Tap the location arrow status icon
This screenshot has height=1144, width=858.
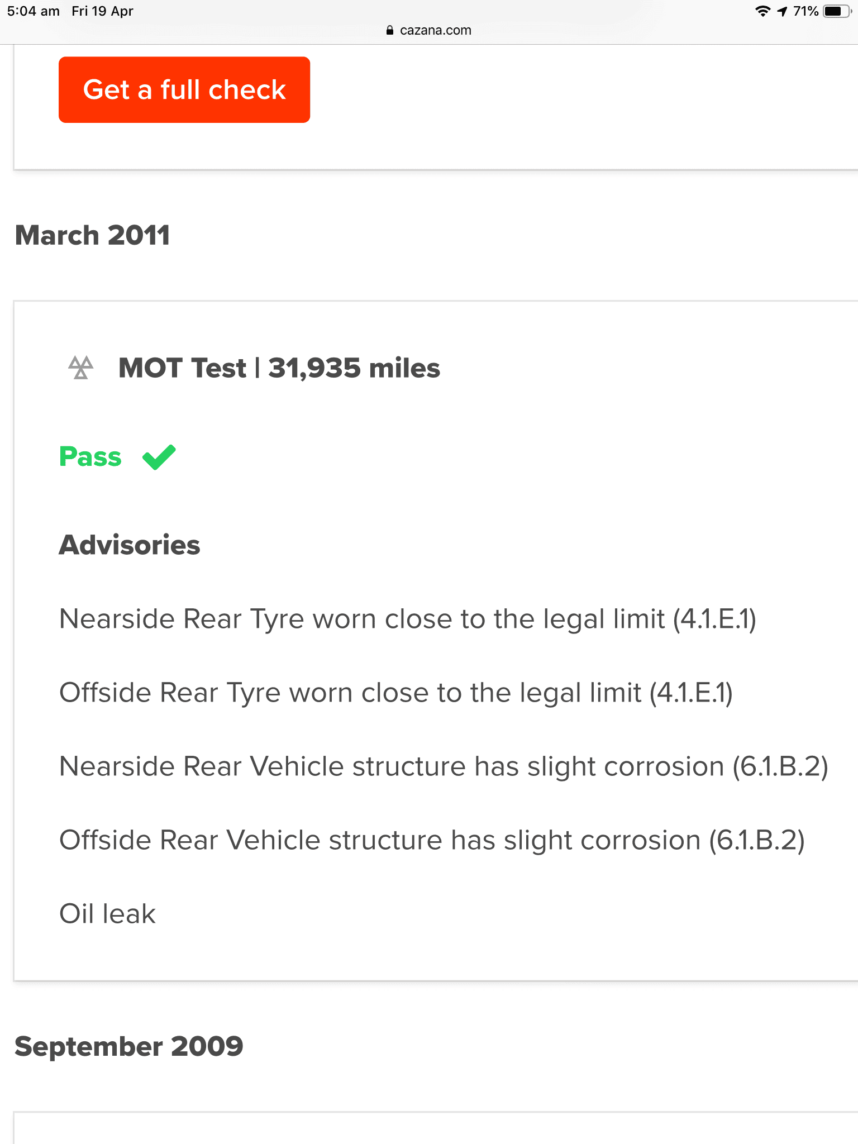point(782,11)
